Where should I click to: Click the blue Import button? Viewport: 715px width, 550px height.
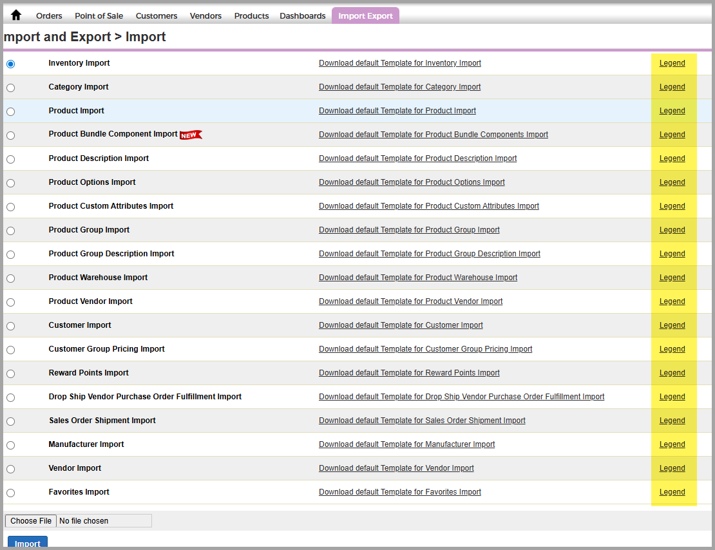[x=27, y=543]
